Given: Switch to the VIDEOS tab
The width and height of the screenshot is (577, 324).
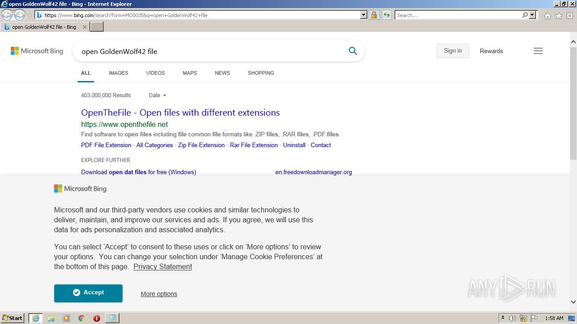Looking at the screenshot, I should pos(155,73).
